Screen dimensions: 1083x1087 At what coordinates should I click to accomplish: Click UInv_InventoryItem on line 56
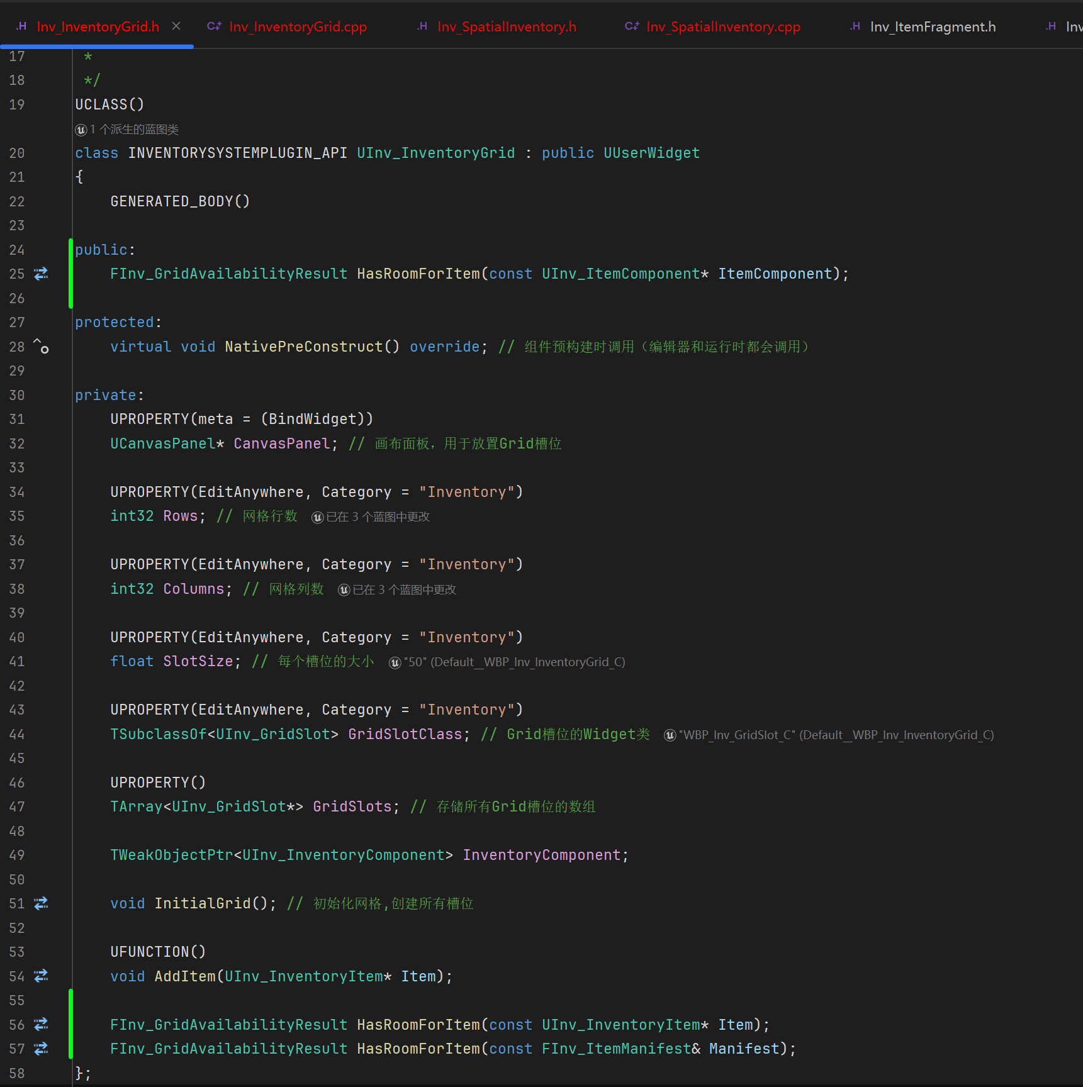click(x=620, y=1025)
